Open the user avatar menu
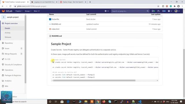The height and width of the screenshot is (104, 185). (177, 11)
